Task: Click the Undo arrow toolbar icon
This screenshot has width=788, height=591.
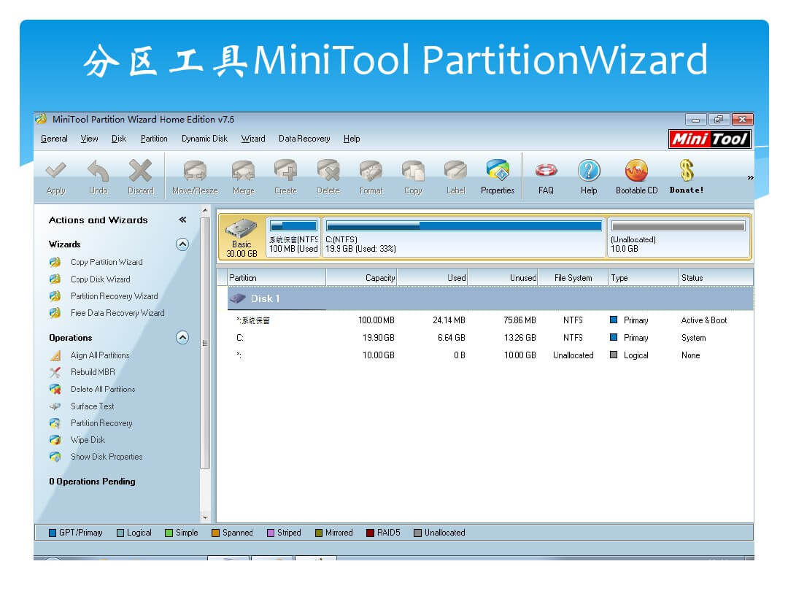Action: (98, 172)
